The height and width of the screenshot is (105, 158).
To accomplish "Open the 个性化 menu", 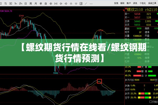I will 142,3.
